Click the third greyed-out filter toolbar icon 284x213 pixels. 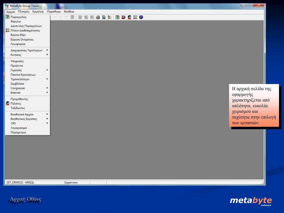point(92,17)
